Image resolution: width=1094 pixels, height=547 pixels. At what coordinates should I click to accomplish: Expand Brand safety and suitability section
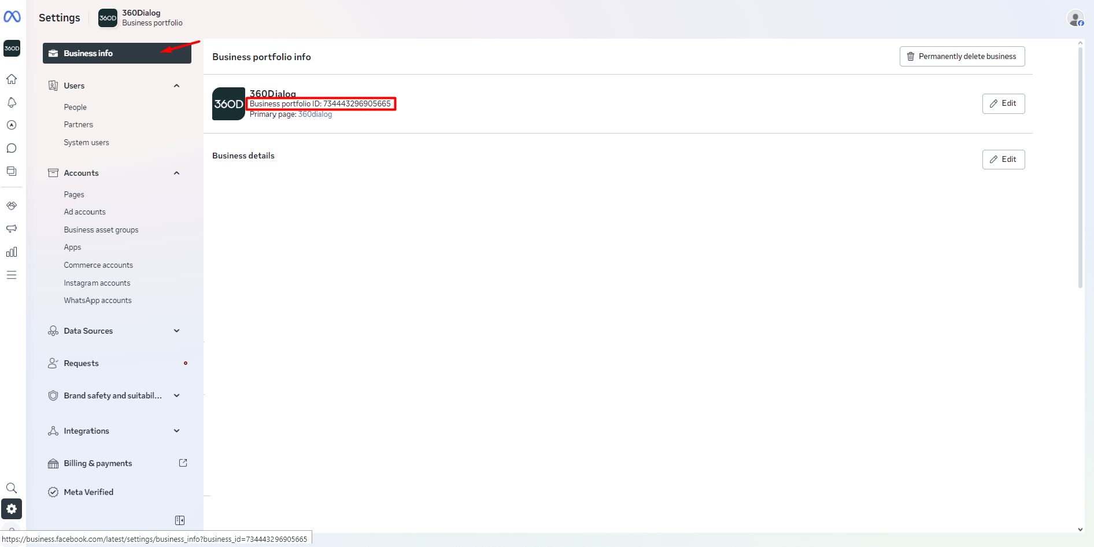click(176, 396)
